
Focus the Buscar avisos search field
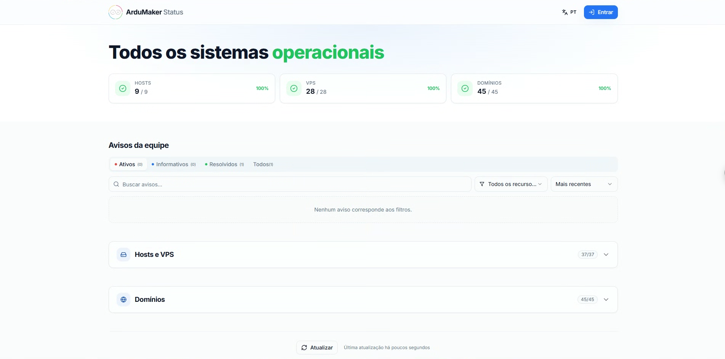click(x=290, y=184)
